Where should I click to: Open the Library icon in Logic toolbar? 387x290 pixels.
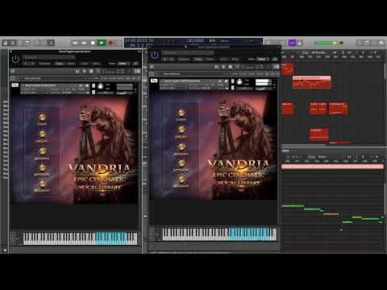tap(6, 43)
